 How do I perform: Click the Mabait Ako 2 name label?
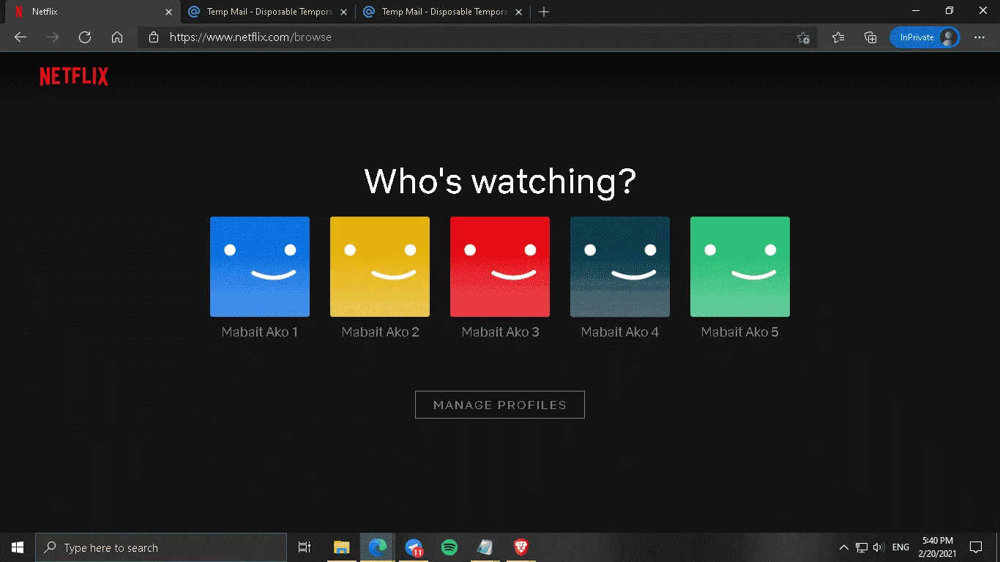(x=380, y=332)
